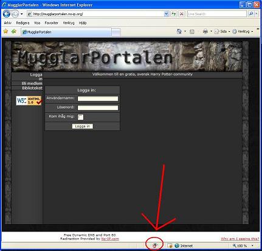262x251 pixels.
Task: Click the Print toolbar icon
Action: point(205,32)
